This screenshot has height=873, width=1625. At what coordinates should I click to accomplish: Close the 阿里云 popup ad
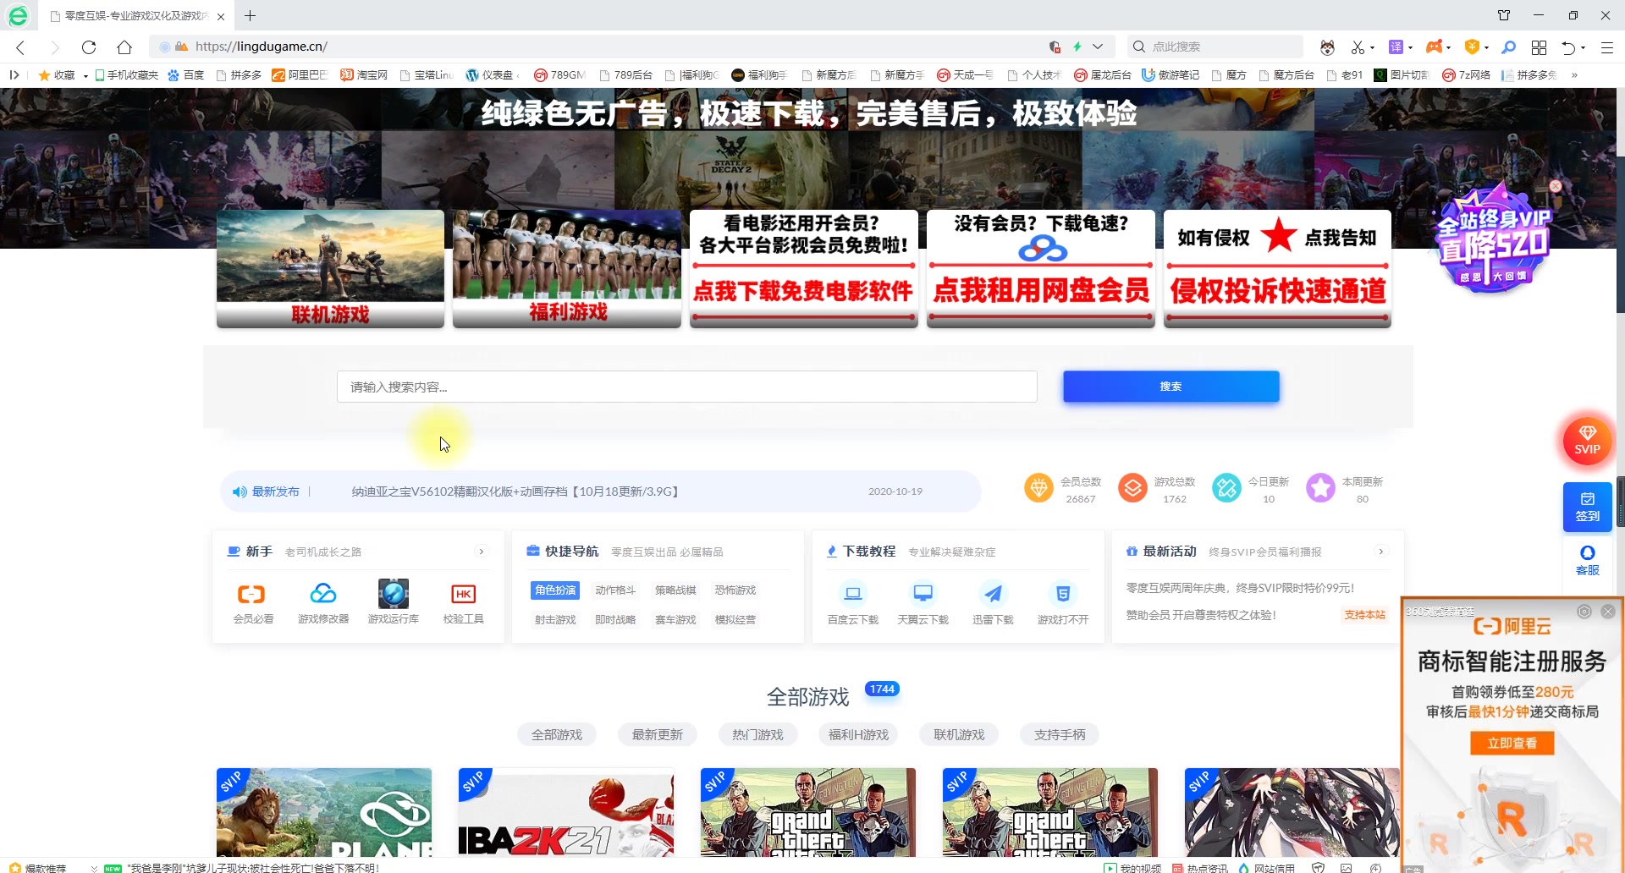(x=1607, y=612)
